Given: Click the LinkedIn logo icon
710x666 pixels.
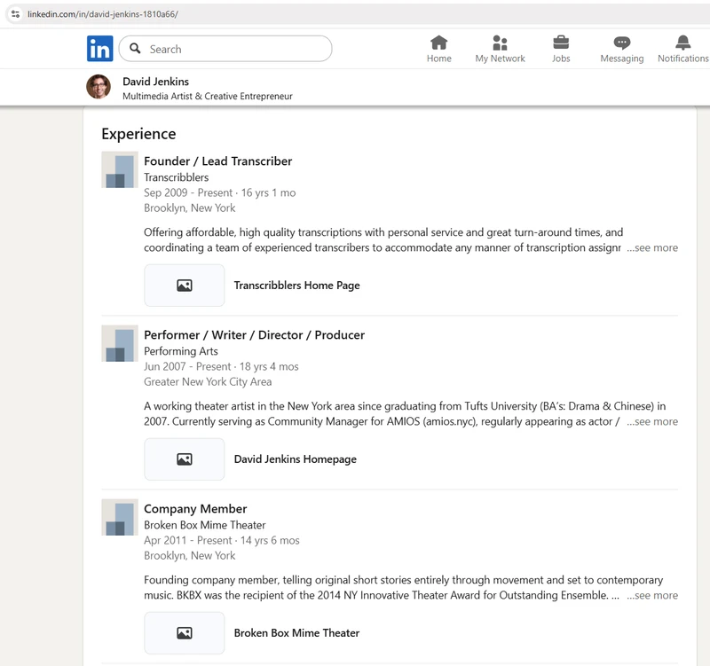Looking at the screenshot, I should 99,49.
